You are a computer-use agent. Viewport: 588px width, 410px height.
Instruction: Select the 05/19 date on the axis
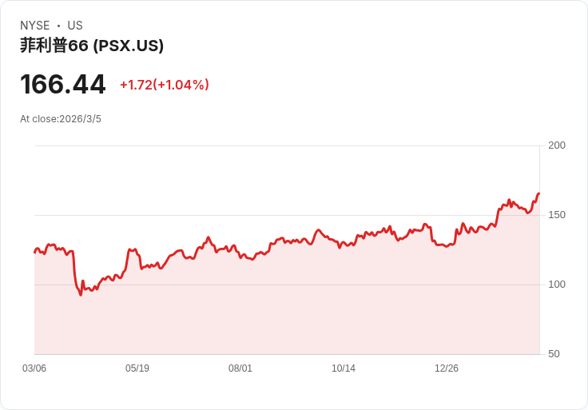pos(137,368)
